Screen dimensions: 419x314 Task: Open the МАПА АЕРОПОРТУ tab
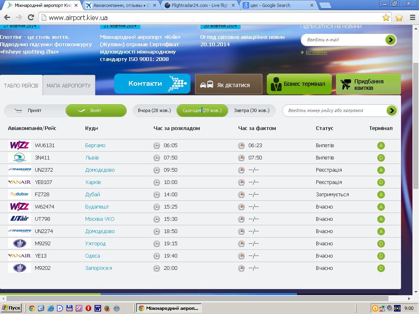click(68, 85)
